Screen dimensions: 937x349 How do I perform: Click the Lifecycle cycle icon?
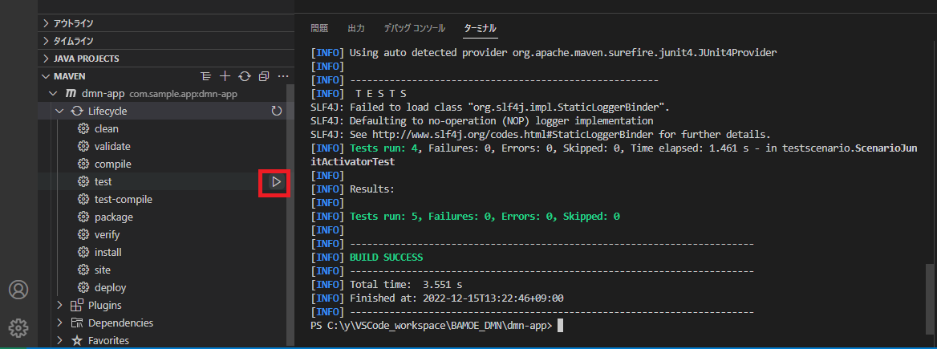(76, 112)
